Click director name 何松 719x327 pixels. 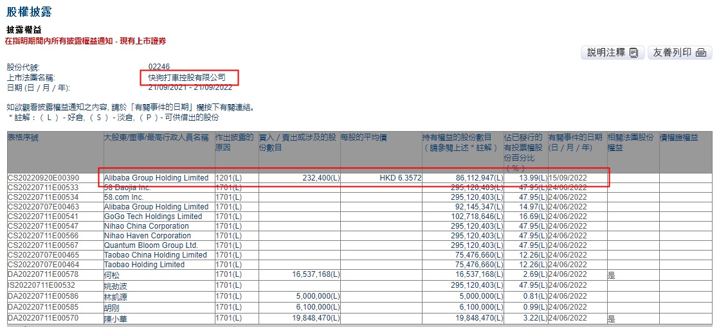pyautogui.click(x=111, y=276)
